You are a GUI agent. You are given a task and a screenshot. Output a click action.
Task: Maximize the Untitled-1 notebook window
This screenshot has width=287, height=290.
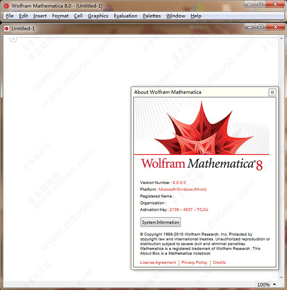(261, 27)
